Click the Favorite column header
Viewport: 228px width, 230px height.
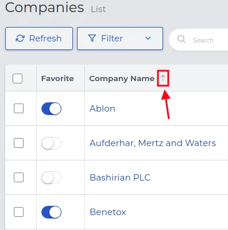coord(57,78)
